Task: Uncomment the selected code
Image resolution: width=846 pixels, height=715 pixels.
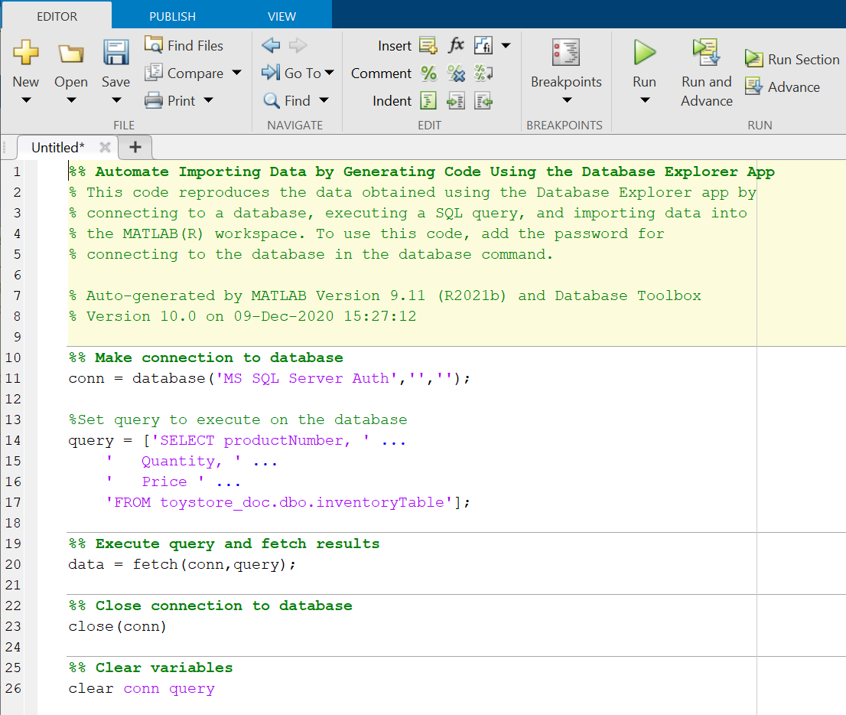Action: click(456, 73)
